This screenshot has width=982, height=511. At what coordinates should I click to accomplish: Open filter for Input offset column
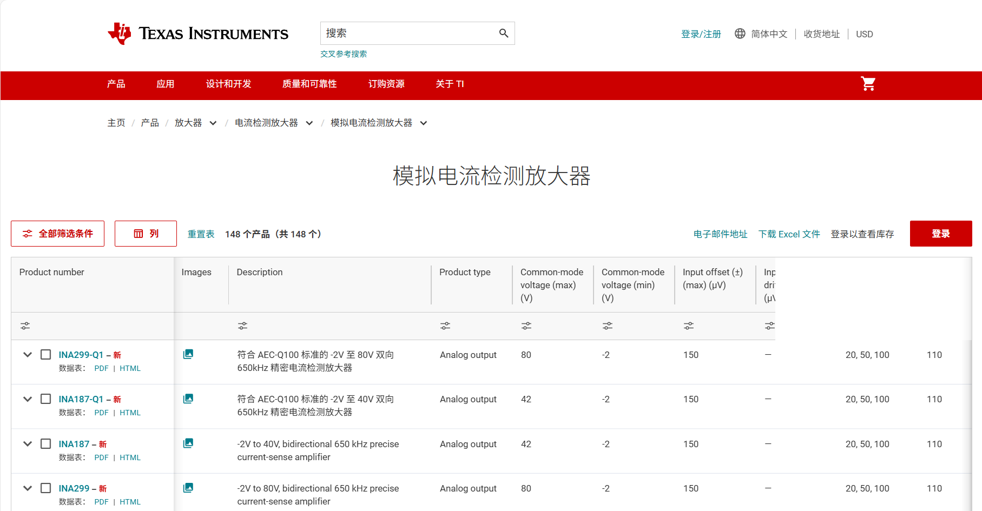688,326
